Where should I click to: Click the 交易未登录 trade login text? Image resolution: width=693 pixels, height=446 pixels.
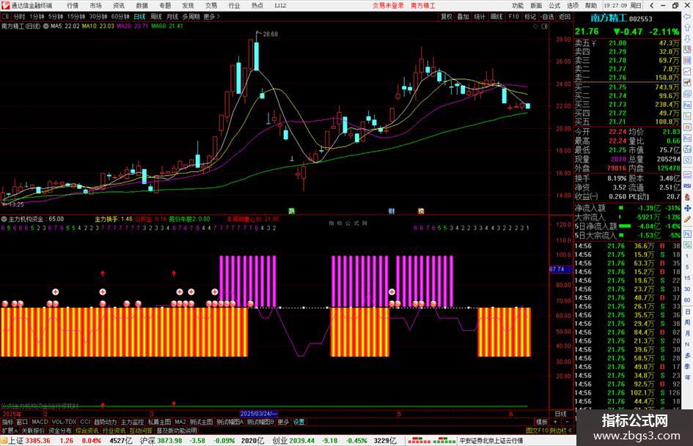coord(388,6)
